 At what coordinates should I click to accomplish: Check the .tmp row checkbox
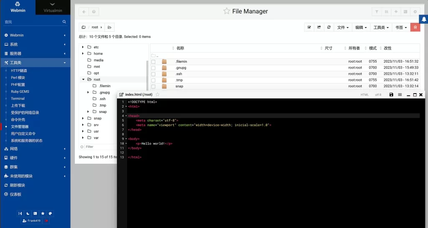pos(153,80)
